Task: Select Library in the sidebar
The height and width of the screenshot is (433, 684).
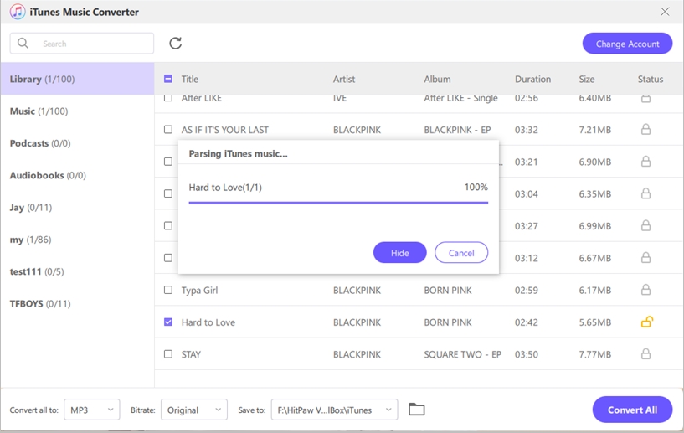Action: [x=77, y=79]
